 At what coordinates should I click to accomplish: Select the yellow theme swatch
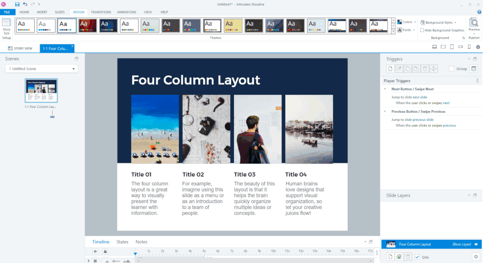pos(233,26)
